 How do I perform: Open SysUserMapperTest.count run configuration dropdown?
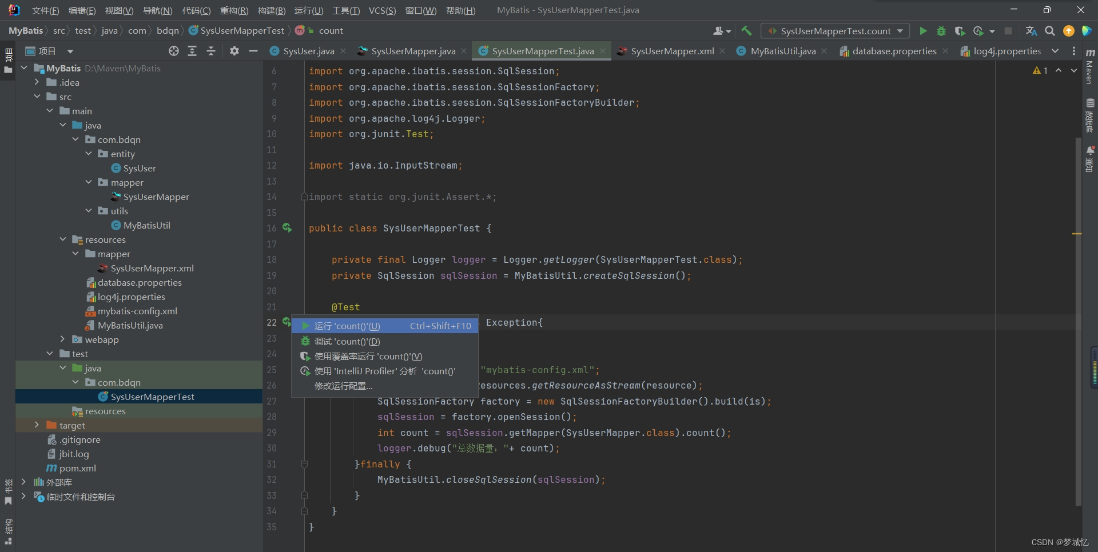pos(836,31)
